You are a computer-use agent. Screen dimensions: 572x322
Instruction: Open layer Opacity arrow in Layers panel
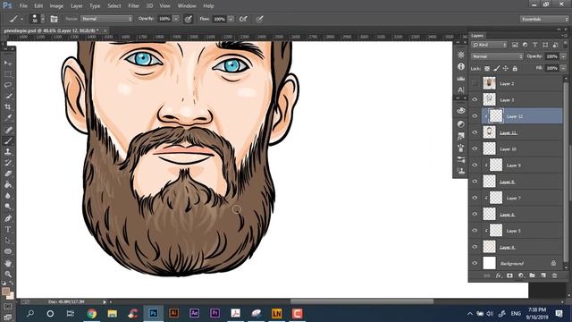(563, 56)
